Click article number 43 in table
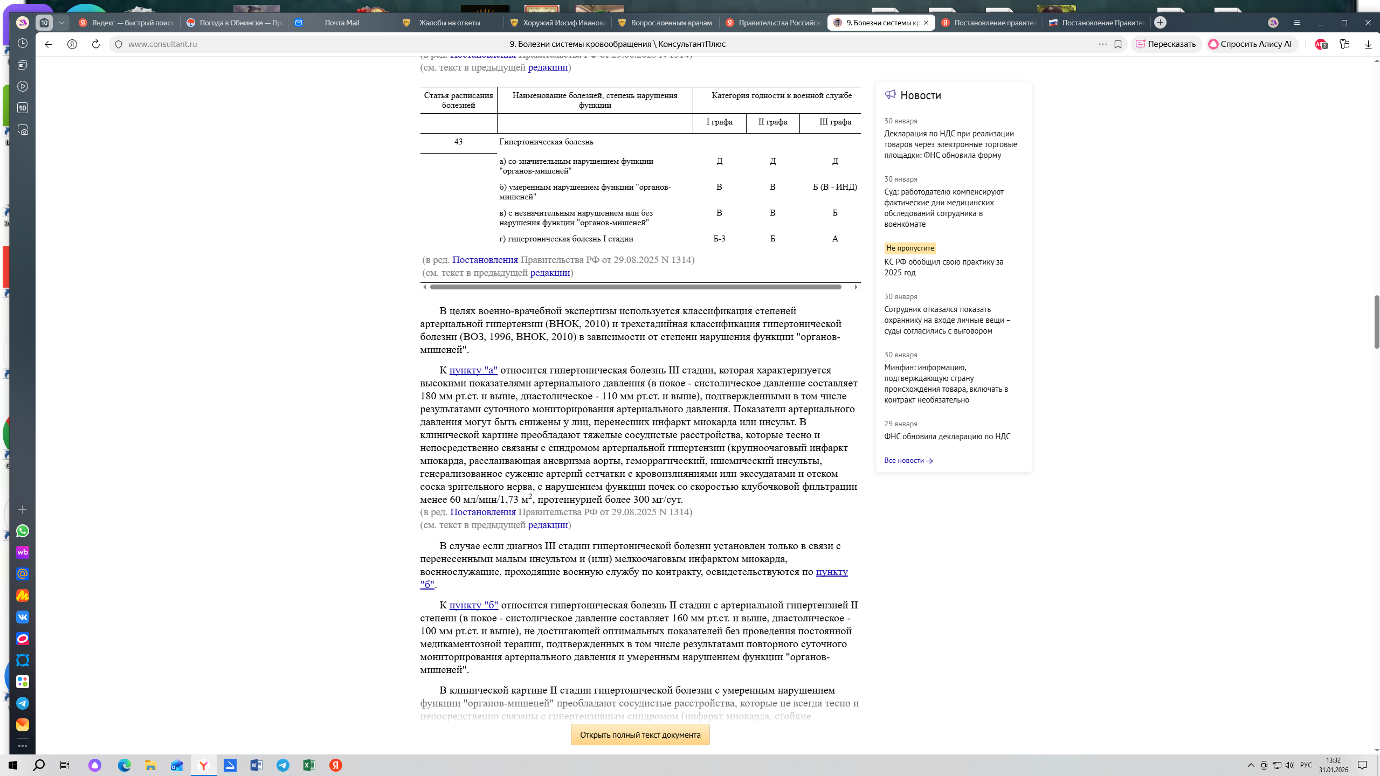The width and height of the screenshot is (1380, 776). pos(458,142)
